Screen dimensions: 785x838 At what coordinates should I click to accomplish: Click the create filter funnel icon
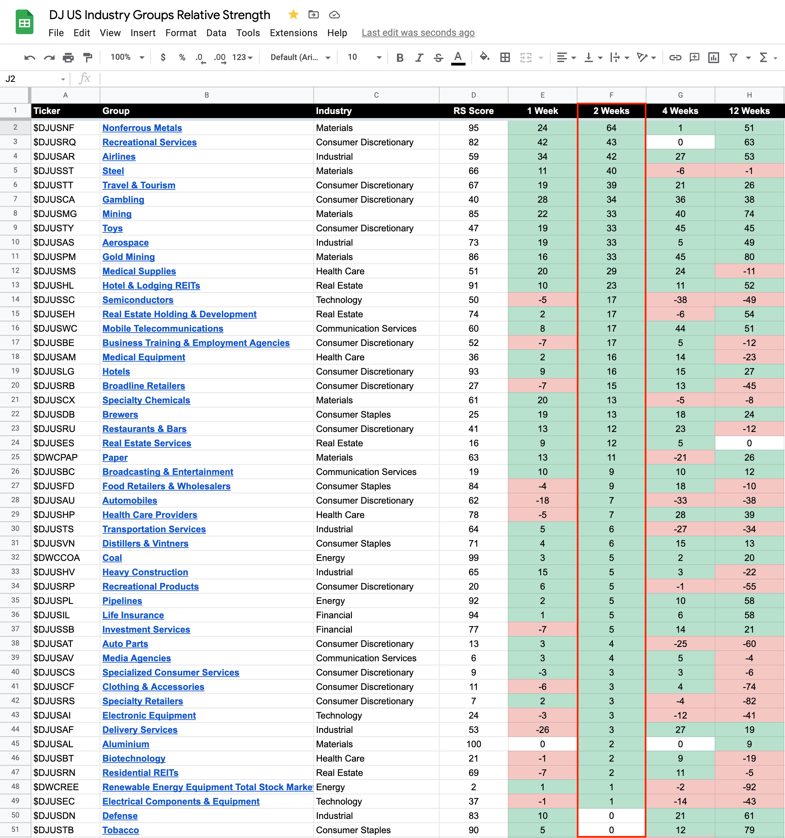(733, 57)
